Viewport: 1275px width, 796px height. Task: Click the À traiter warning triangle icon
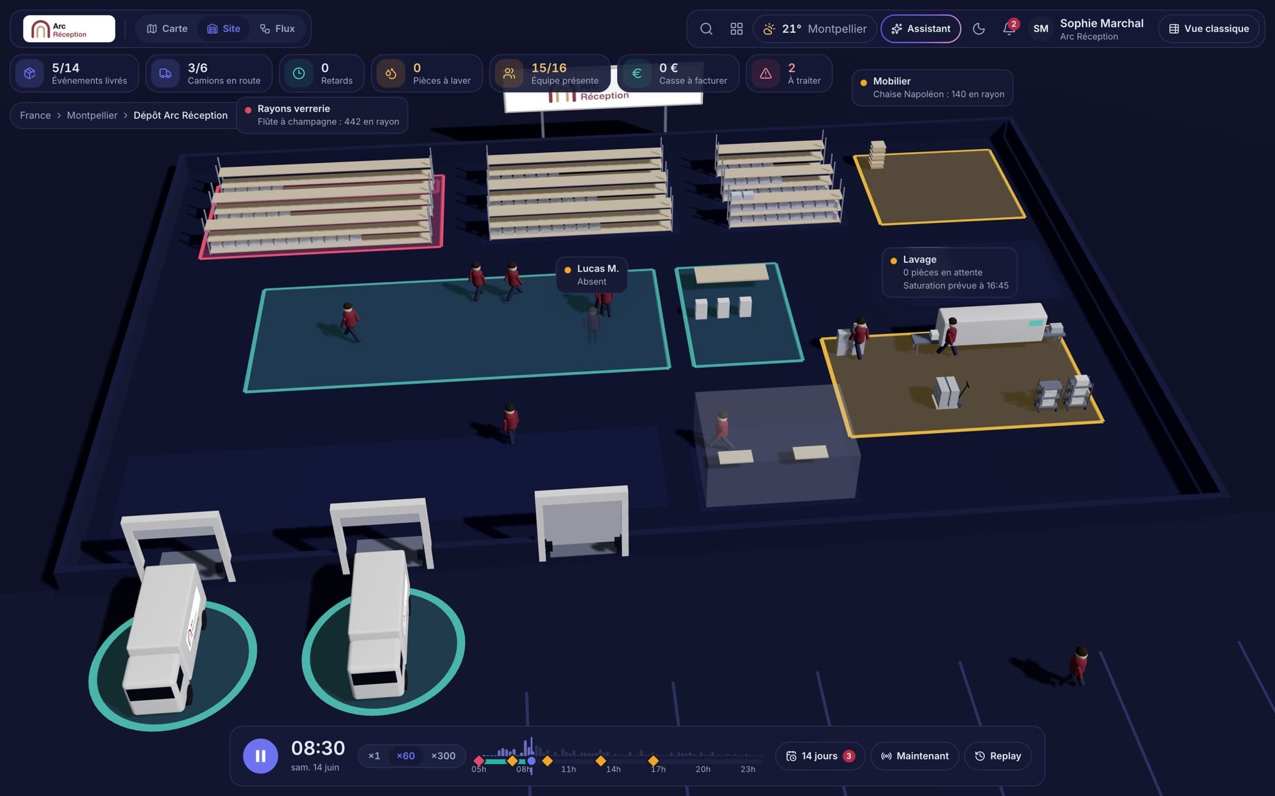pos(766,73)
